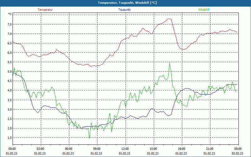Click the green Windchill legend label
The width and height of the screenshot is (251, 157).
pyautogui.click(x=204, y=10)
